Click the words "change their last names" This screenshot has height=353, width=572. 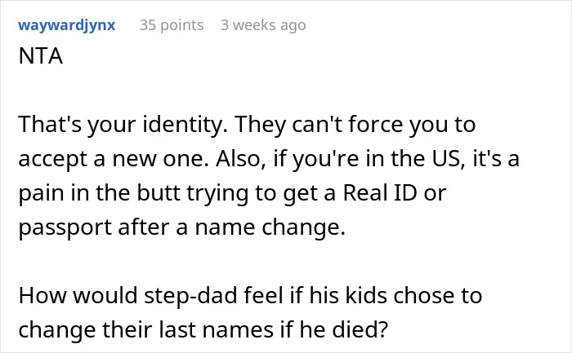pyautogui.click(x=145, y=329)
